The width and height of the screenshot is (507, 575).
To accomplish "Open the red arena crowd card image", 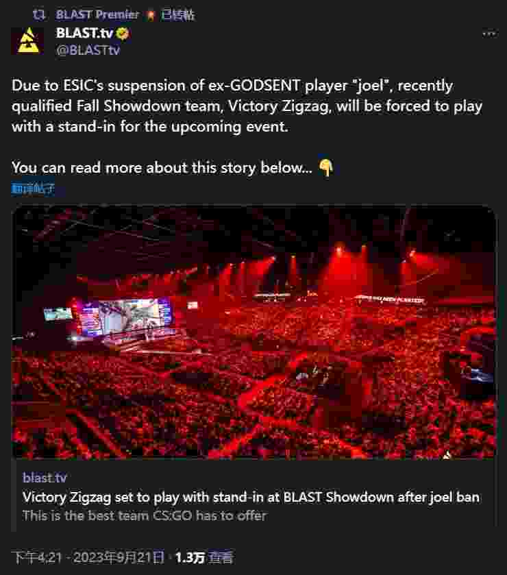I will point(253,332).
